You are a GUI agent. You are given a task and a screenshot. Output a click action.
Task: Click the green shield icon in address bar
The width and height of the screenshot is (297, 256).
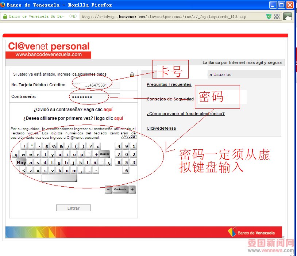[269, 16]
